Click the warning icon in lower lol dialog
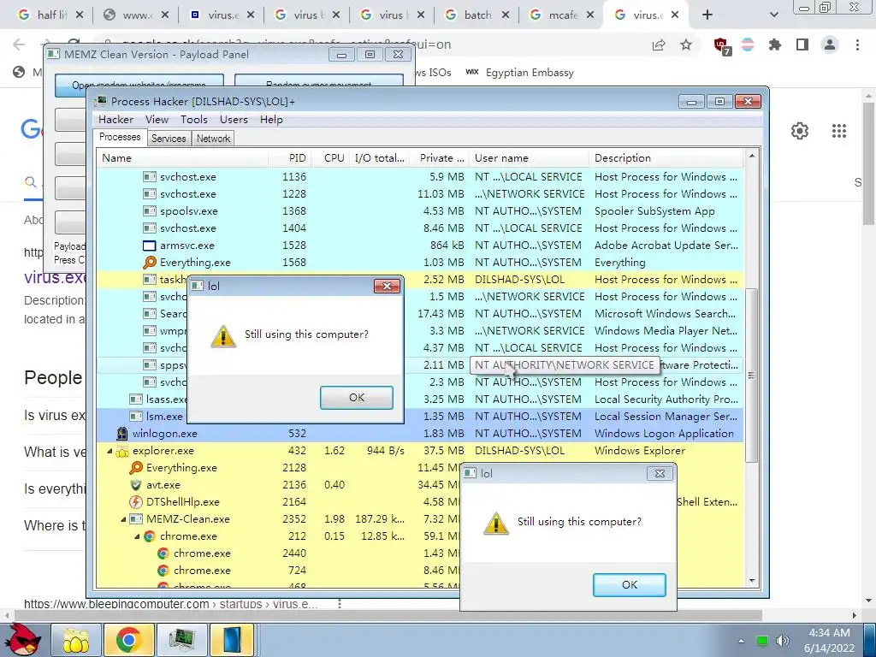Screen dimensions: 876x657 pos(495,524)
